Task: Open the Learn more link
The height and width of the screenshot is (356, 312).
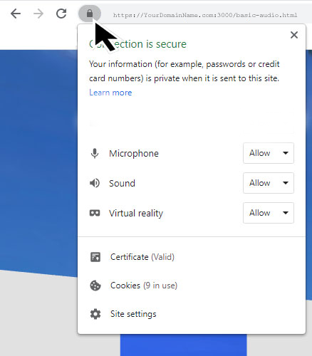Action: click(110, 93)
